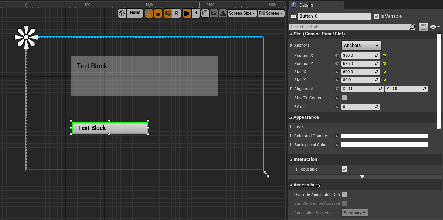Click the zoom to fit icon

(x=205, y=13)
